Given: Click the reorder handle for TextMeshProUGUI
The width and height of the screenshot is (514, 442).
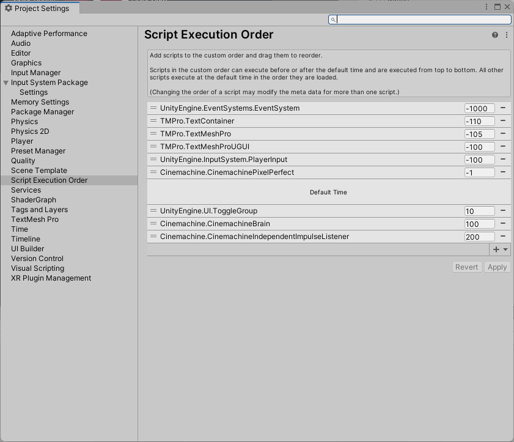Looking at the screenshot, I should click(153, 146).
